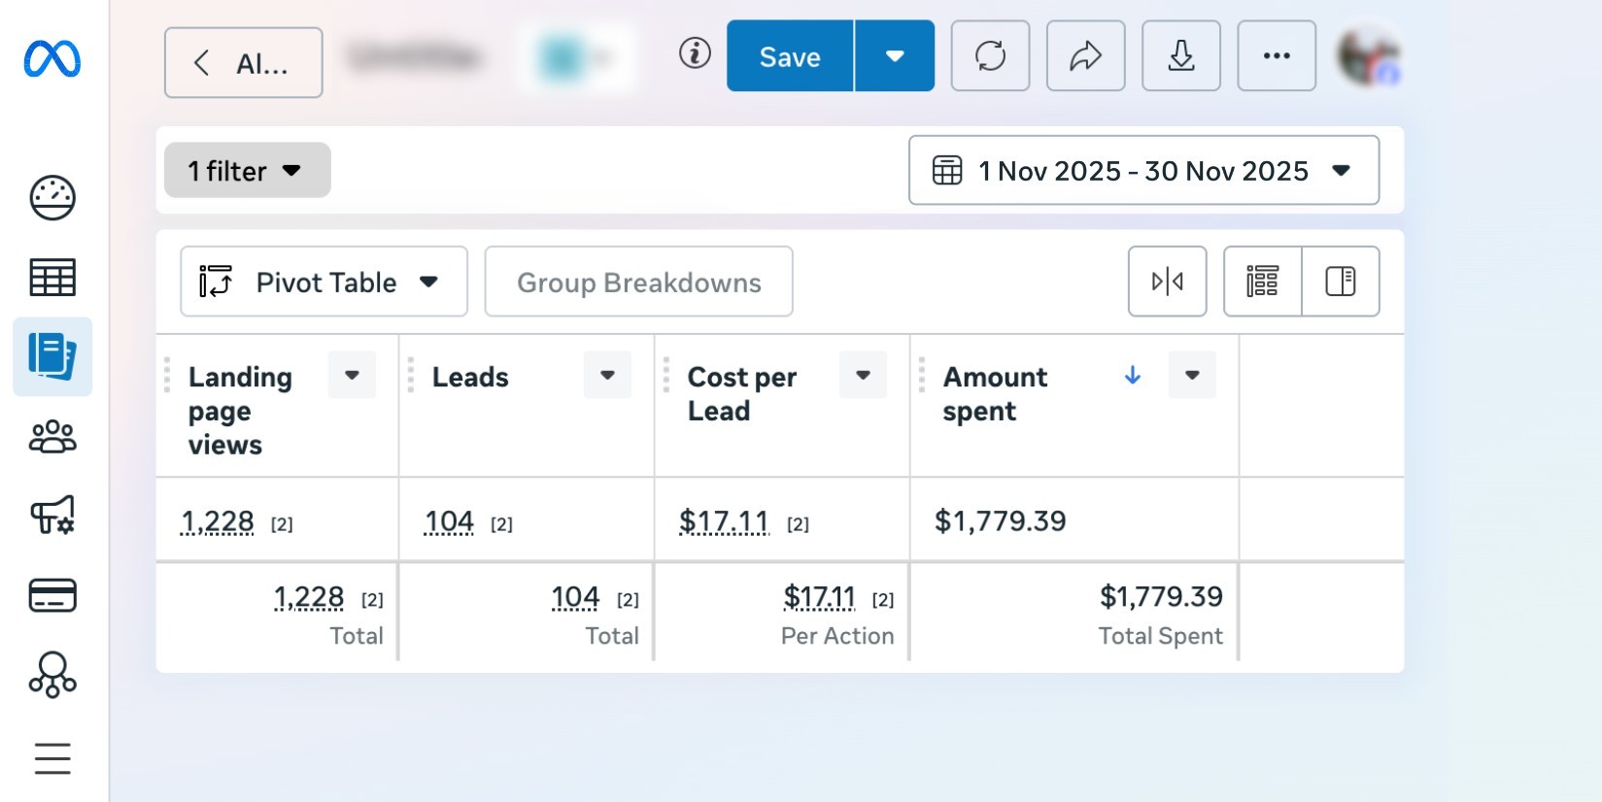
Task: Click the Meta logo icon
Action: [x=52, y=60]
